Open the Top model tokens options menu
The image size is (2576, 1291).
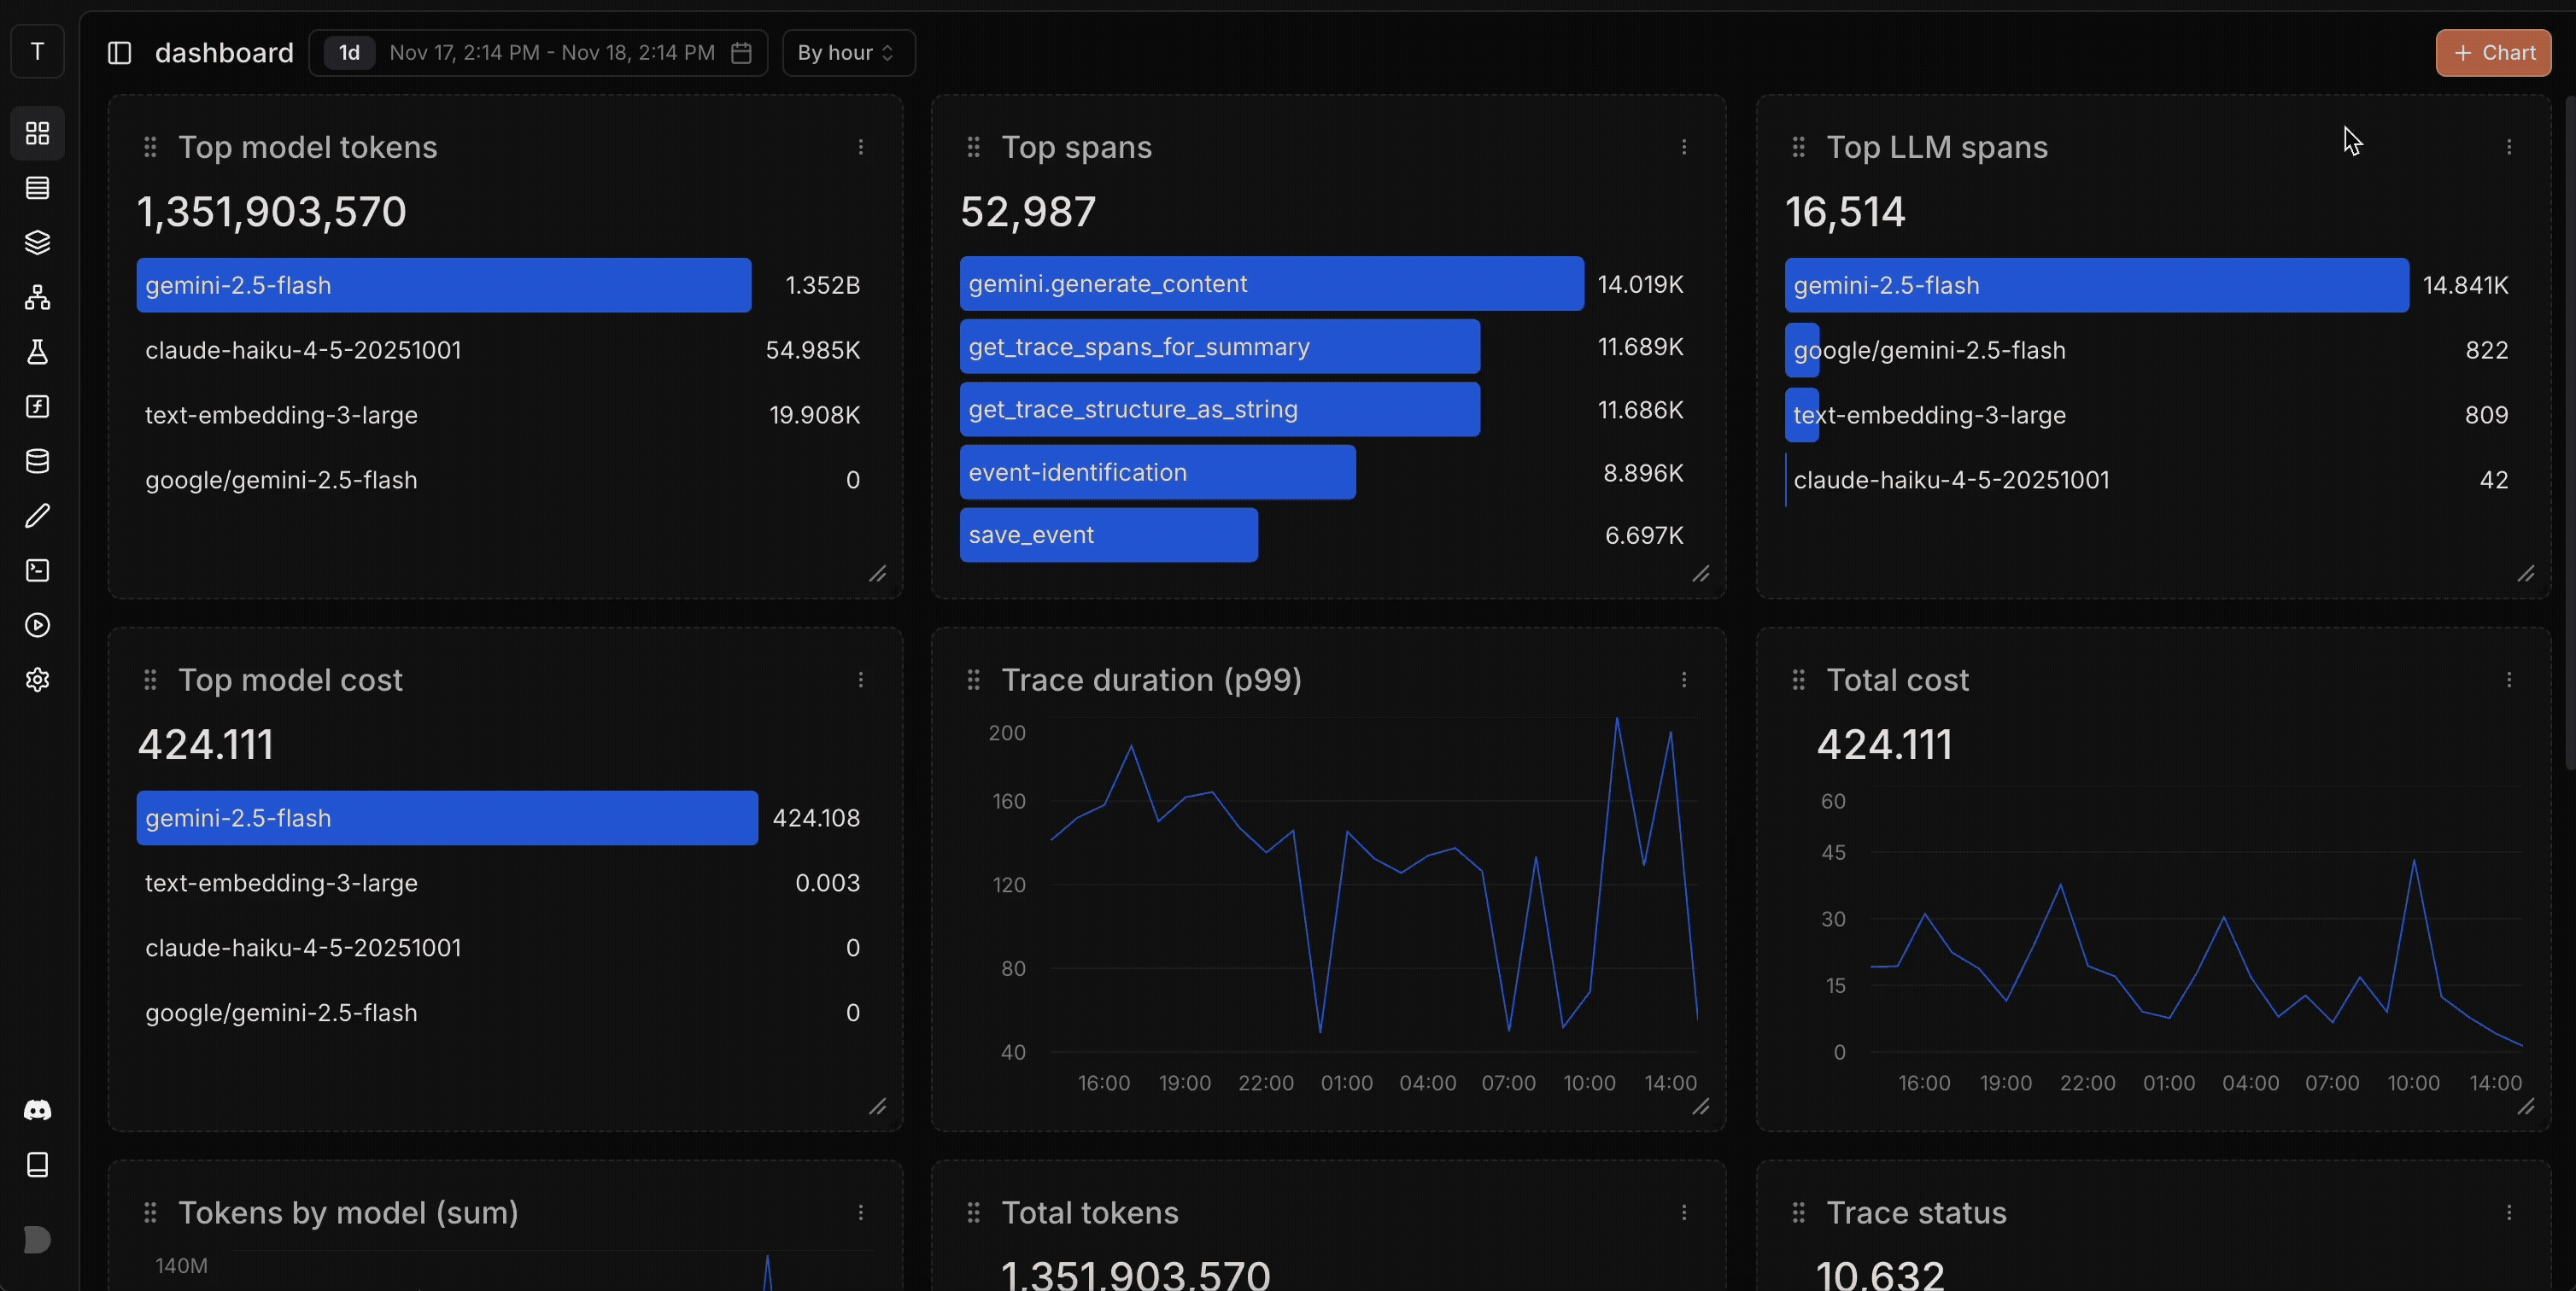862,147
